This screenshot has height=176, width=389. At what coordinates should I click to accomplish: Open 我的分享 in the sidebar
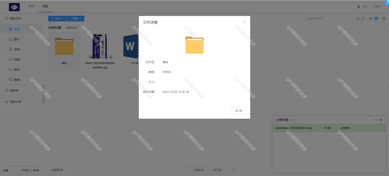(x=21, y=102)
